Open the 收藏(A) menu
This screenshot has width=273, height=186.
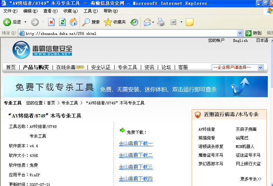pyautogui.click(x=70, y=11)
